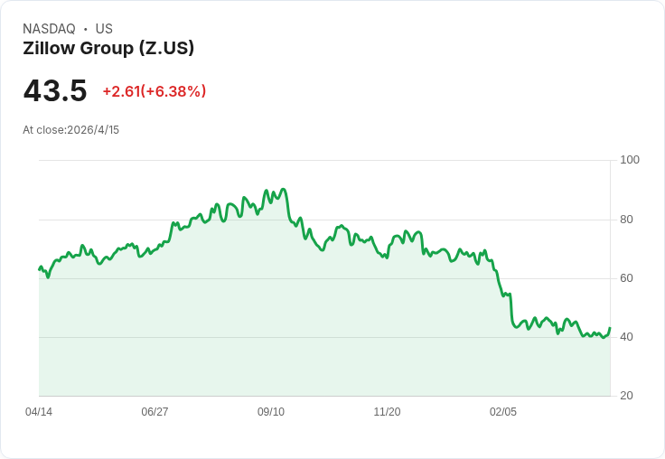Select the 80 value on the price axis
Viewport: 665px width, 459px height.
626,220
